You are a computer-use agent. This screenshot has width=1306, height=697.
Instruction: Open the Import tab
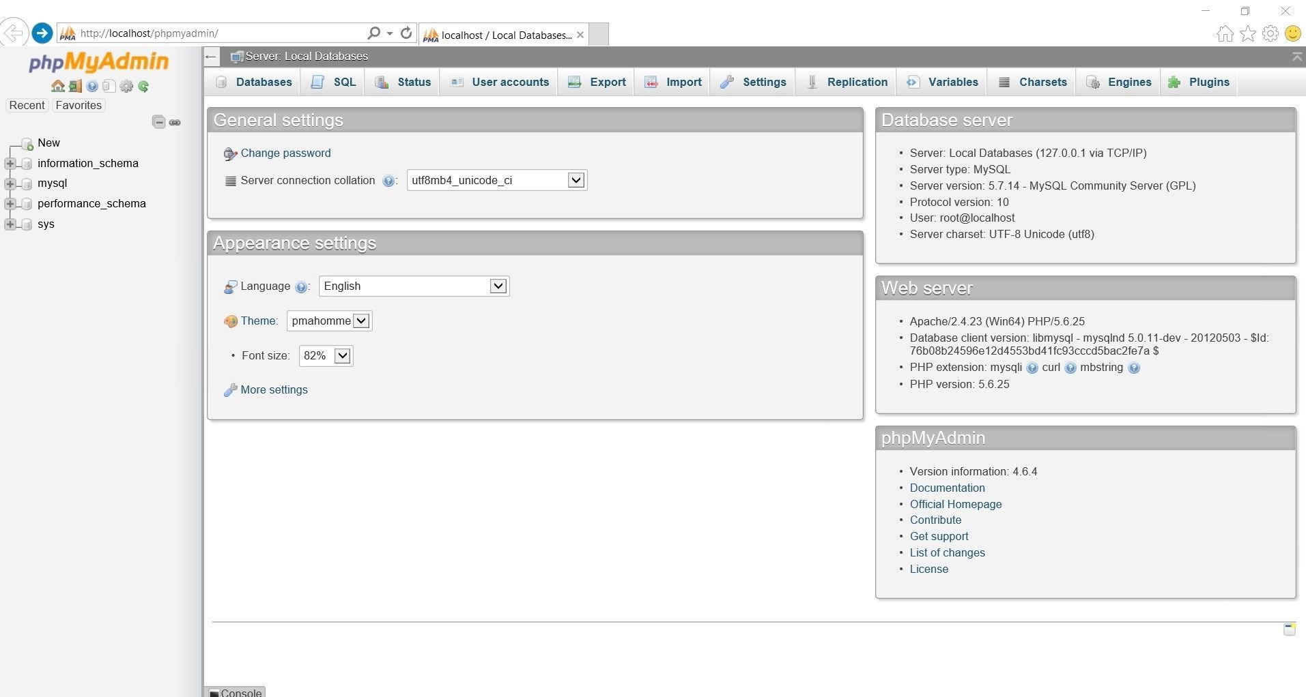[x=673, y=82]
